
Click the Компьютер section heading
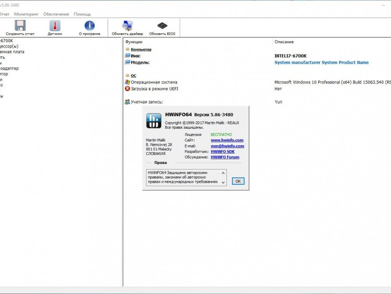(x=141, y=49)
